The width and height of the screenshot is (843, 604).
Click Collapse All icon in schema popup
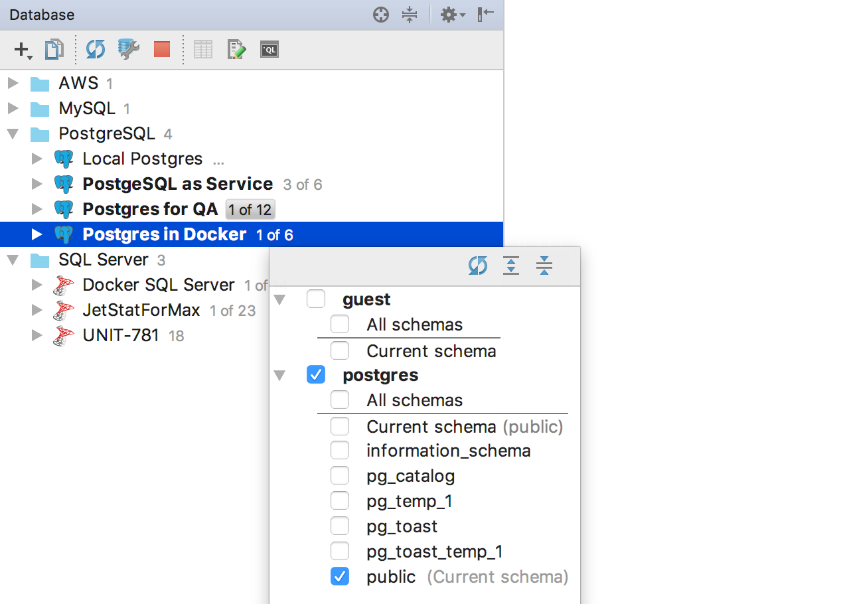click(544, 266)
